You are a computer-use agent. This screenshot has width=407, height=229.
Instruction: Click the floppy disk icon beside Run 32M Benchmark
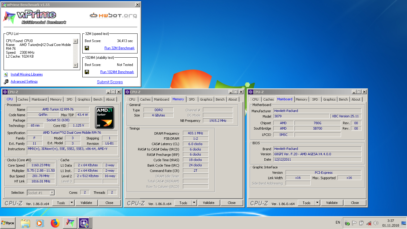click(x=87, y=48)
